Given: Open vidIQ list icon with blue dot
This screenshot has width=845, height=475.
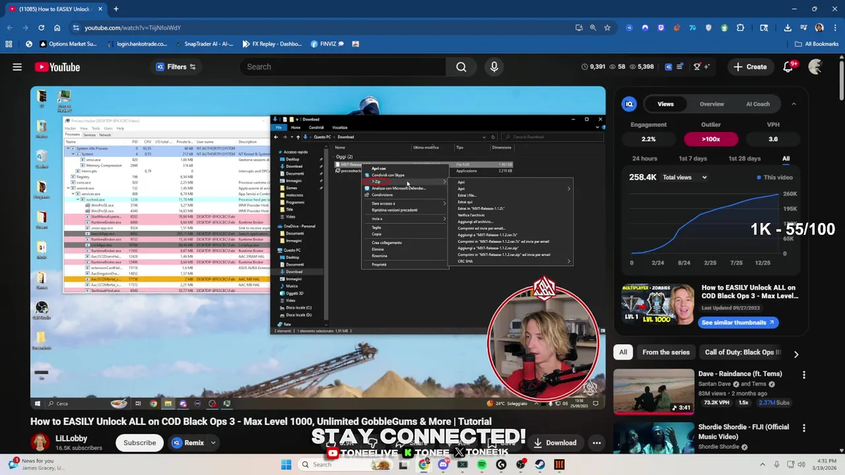Looking at the screenshot, I should point(679,67).
